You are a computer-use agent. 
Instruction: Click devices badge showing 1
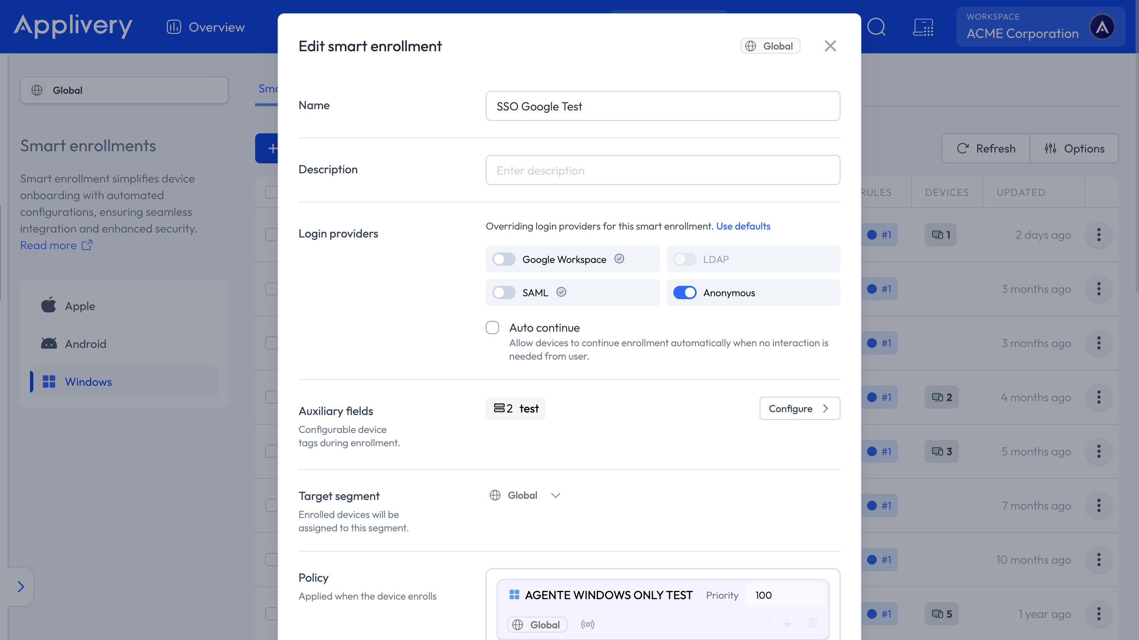point(941,235)
